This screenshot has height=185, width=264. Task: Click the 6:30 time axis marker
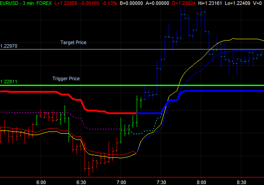point(81,182)
